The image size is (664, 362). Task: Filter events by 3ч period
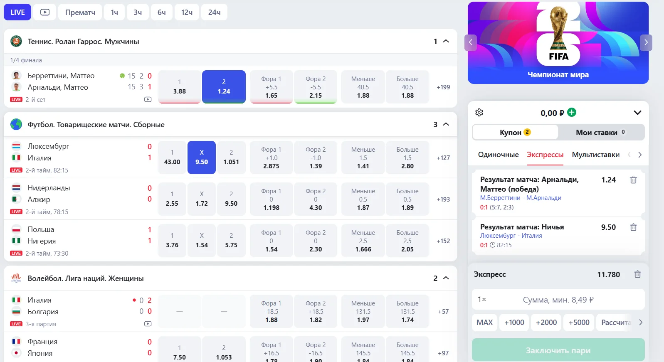(138, 12)
